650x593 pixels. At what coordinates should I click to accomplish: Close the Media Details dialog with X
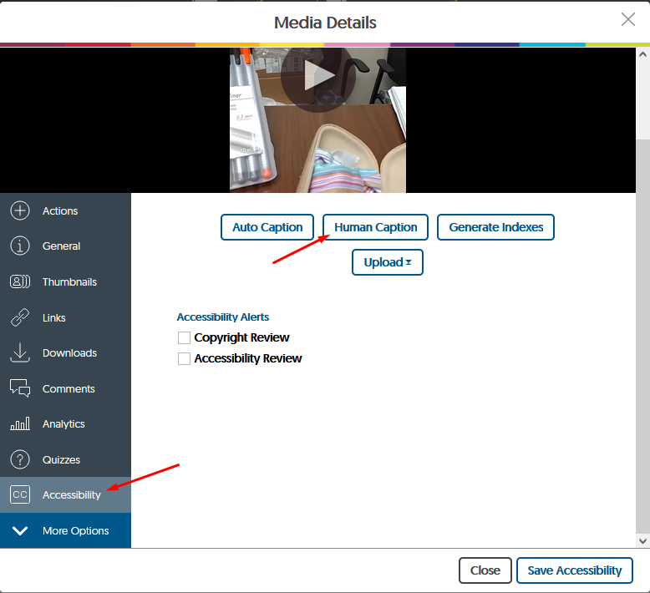628,20
